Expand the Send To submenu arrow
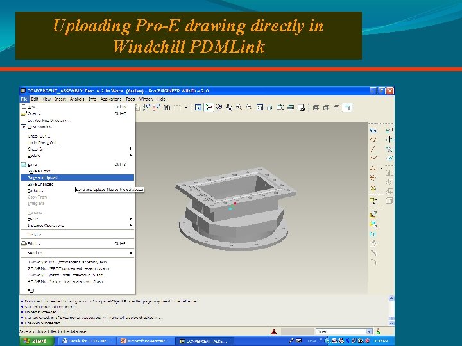462x346 pixels. pos(131,253)
